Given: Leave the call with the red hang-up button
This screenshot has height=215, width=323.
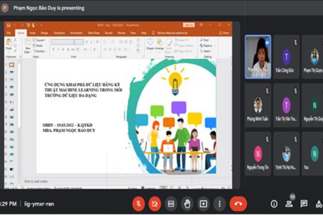Looking at the screenshot, I should (238, 203).
